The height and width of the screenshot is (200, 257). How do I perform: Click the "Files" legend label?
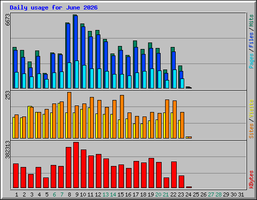pos(251,40)
